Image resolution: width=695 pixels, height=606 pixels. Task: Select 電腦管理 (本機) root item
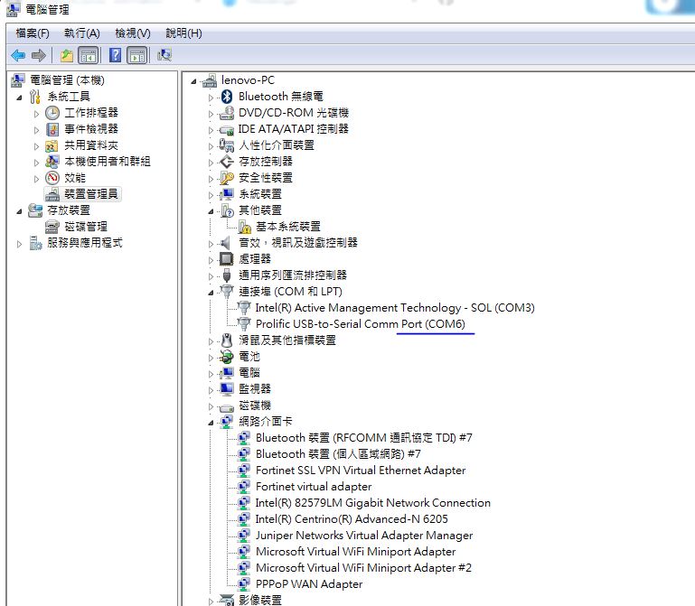(x=67, y=80)
